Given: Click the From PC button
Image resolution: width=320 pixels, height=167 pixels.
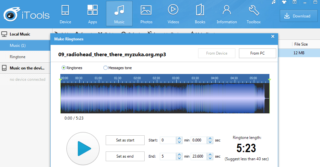Looking at the screenshot, I should click(x=257, y=53).
